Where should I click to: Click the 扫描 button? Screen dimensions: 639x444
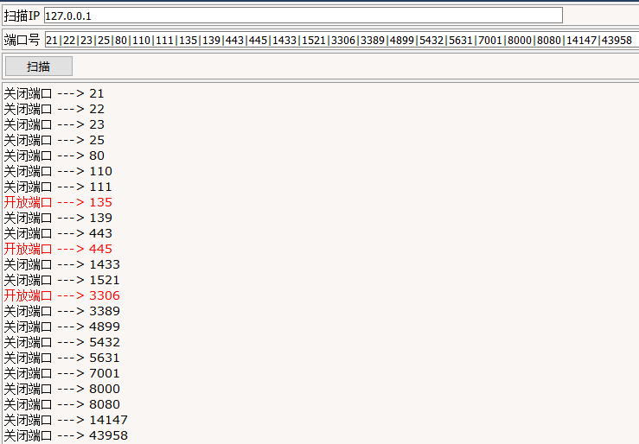click(x=38, y=67)
